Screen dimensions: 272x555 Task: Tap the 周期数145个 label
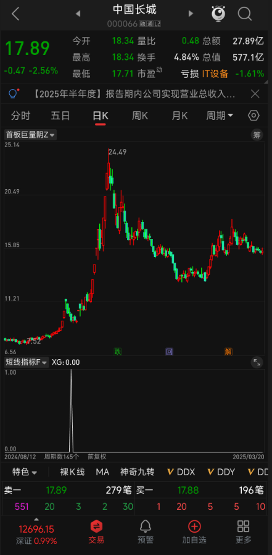pyautogui.click(x=62, y=457)
